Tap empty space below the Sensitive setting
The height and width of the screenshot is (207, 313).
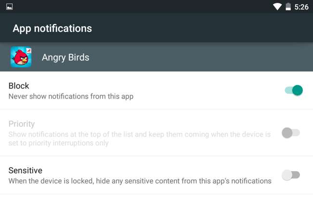[156, 201]
